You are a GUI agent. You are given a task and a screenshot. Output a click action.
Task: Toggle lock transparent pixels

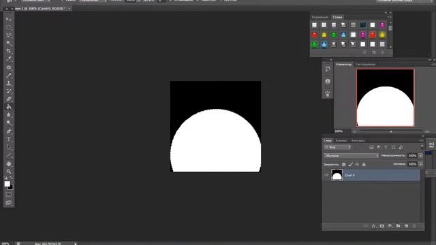pos(343,165)
